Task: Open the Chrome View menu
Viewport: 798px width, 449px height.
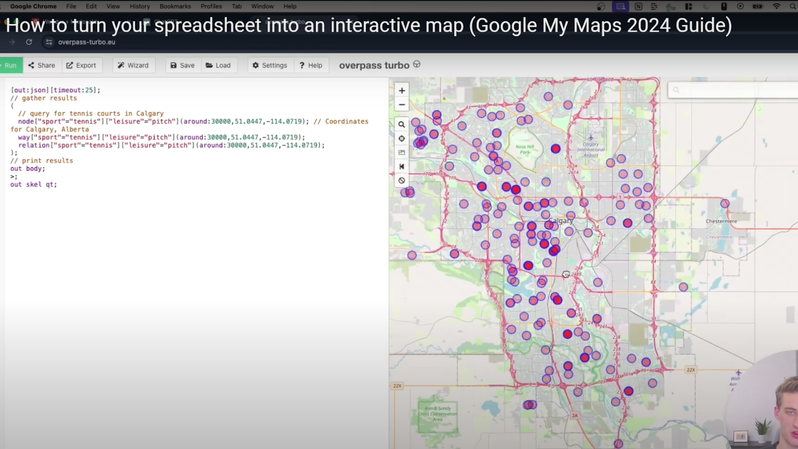Action: (113, 6)
